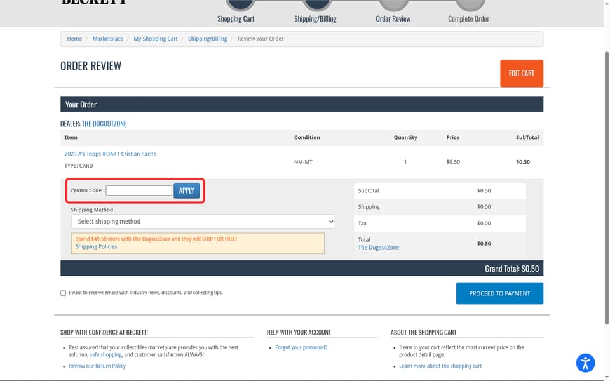Open Home breadcrumb link
The height and width of the screenshot is (381, 610).
click(74, 39)
